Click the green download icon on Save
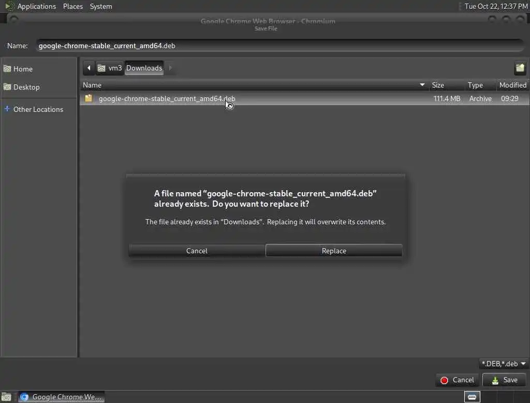The height and width of the screenshot is (403, 530). (495, 380)
